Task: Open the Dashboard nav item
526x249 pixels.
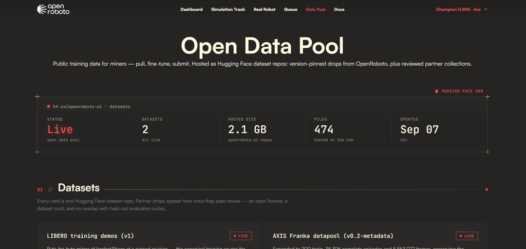Action: 191,9
